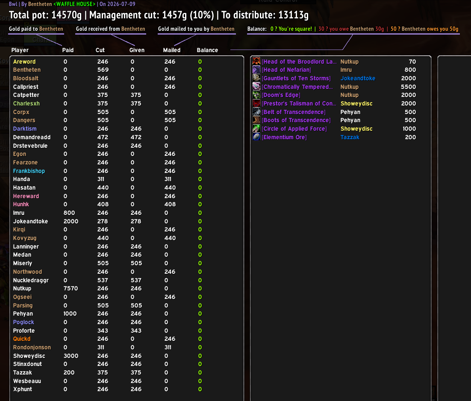Open the [Circle of Applied Force] link

[x=294, y=129]
